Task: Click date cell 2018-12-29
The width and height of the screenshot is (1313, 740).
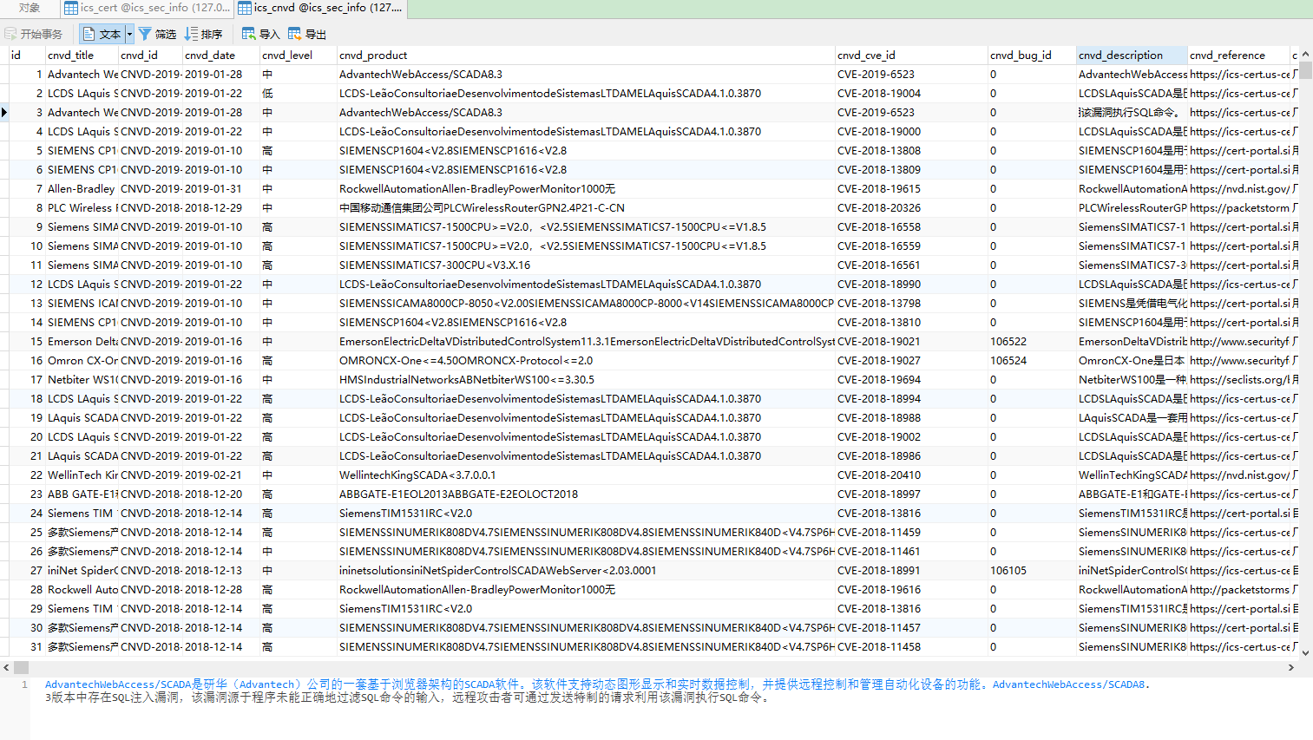Action: (x=221, y=207)
